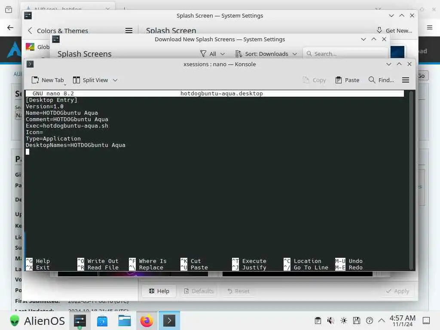
Task: Expand the Split View dropdown arrow
Action: tap(115, 80)
